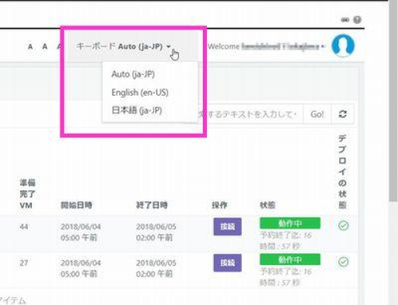Click the 準備完了VM column header
398x305 pixels.
click(27, 194)
